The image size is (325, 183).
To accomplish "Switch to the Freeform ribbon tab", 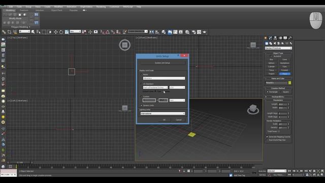I will point(24,10).
